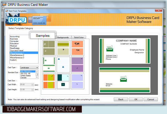Click the Standard Size list scroll-down arrow
Screen dimensions: 167x114
coord(37,77)
